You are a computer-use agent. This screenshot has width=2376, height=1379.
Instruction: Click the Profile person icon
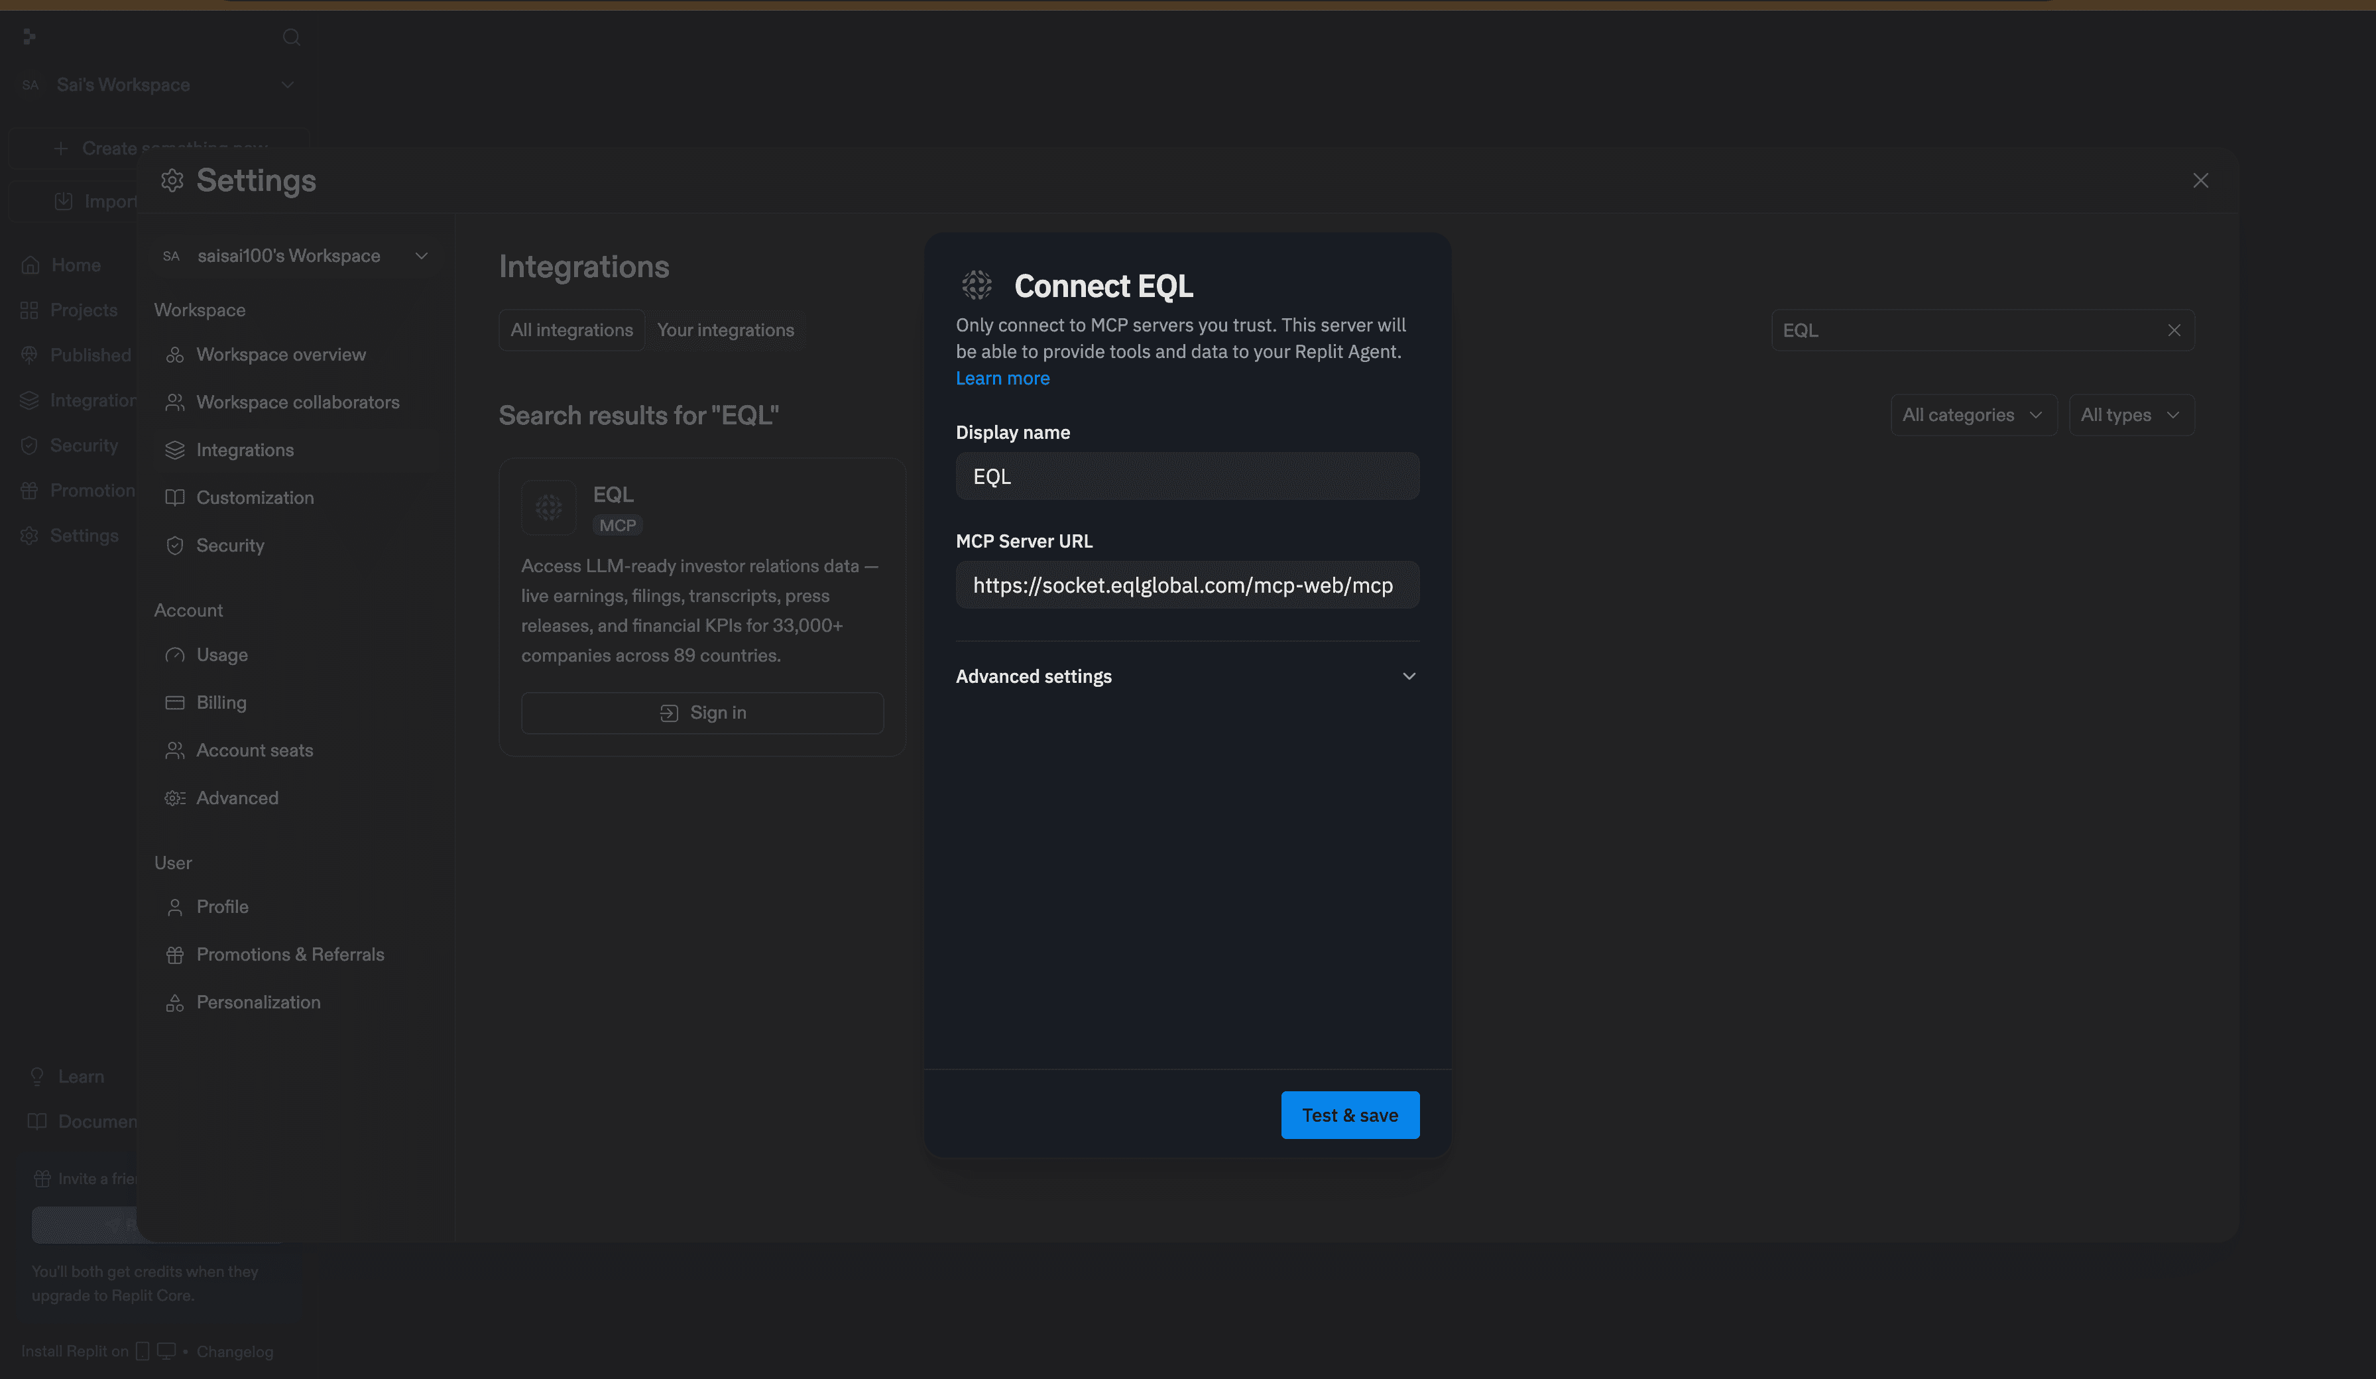(x=174, y=906)
